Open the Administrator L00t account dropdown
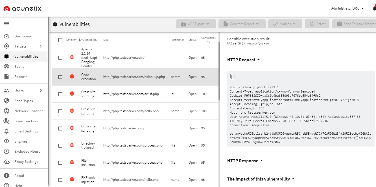The height and width of the screenshot is (187, 376). pos(347,8)
